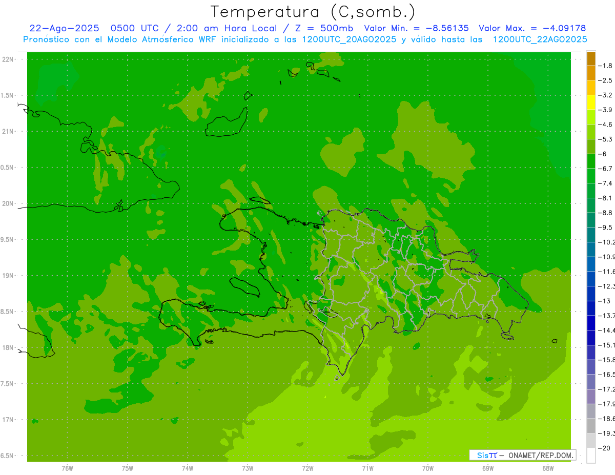
Task: Click the "-2.5" legend value
Action: [x=606, y=80]
